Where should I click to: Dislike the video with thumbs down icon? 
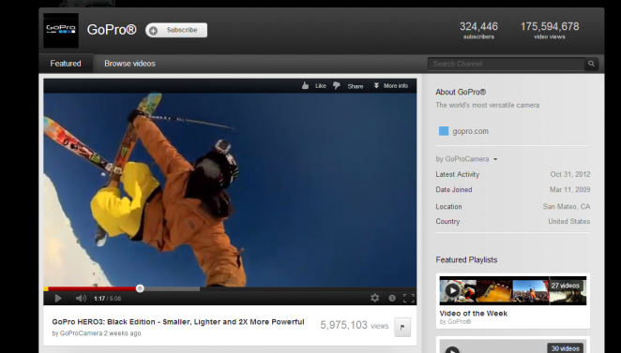click(x=336, y=86)
